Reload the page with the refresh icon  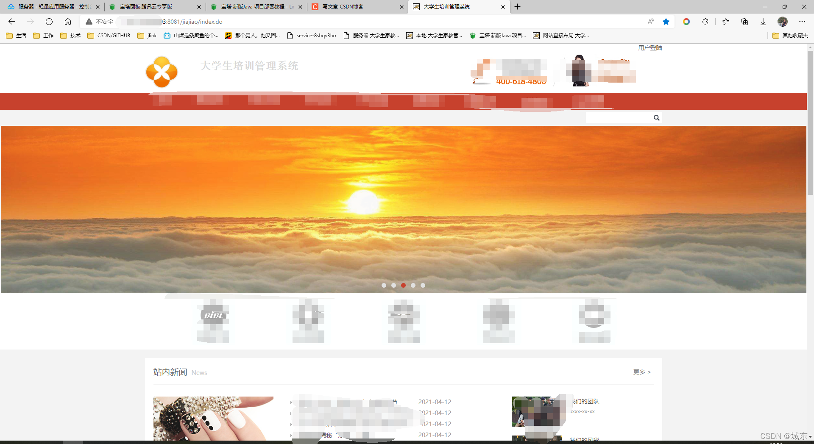pos(49,22)
